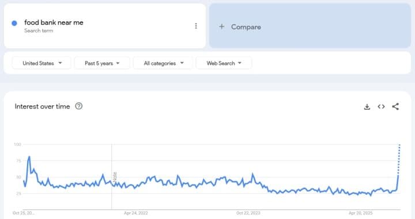
Task: Click the 'Search term' label
Action: pos(39,30)
